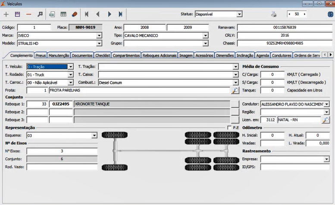335x205 pixels.
Task: Open the T. Carroc. dropdown
Action: (71, 82)
